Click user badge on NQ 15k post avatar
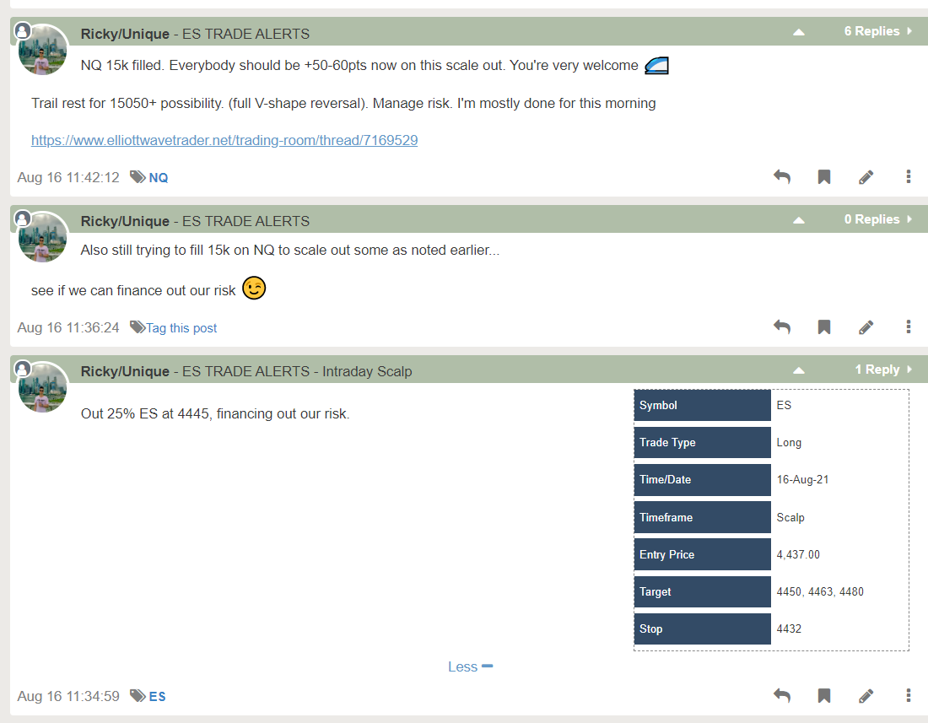The image size is (928, 723). 23,30
